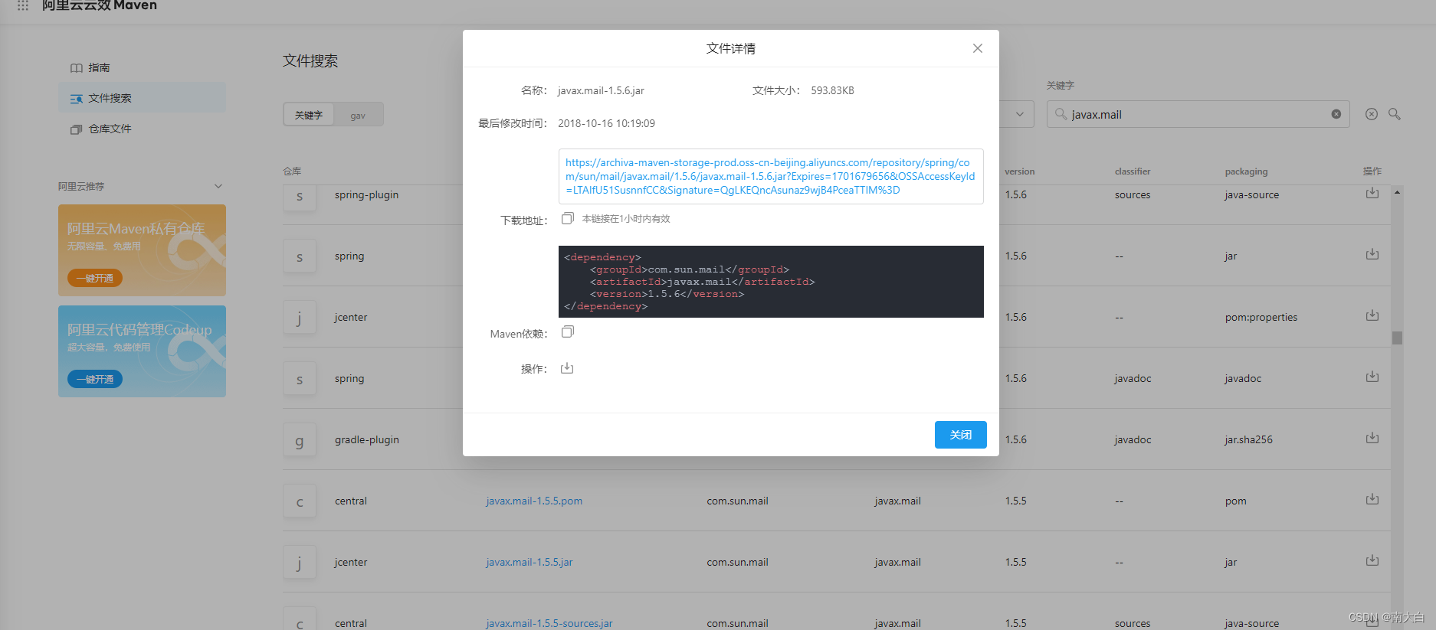Open the 阿里云代码管理Codeup promo card
1436x630 pixels.
[142, 351]
